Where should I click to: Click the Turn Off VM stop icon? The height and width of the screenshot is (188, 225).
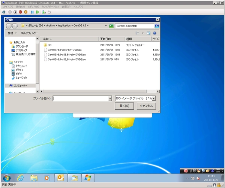point(15,12)
